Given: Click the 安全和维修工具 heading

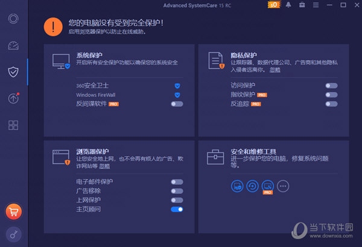Looking at the screenshot, I should pos(253,152).
